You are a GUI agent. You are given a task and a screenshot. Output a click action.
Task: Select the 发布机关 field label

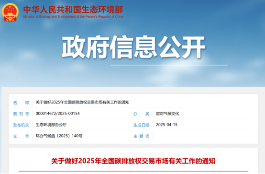point(21,125)
